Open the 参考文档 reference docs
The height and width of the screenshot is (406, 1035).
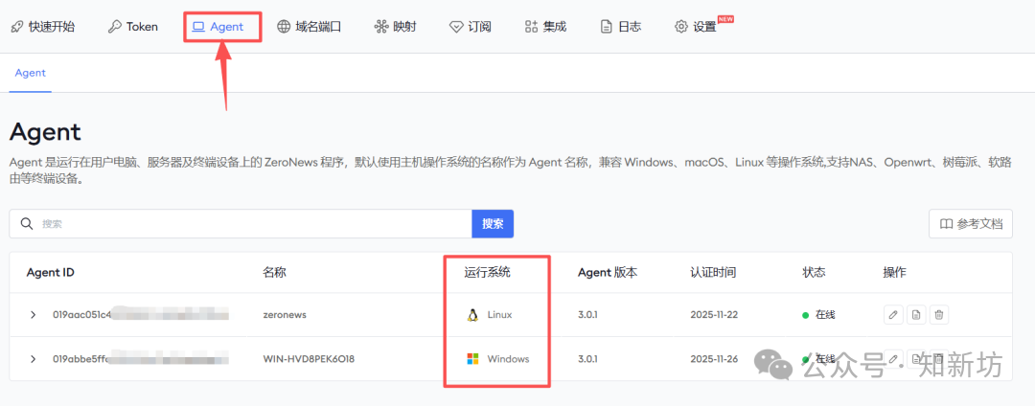970,224
